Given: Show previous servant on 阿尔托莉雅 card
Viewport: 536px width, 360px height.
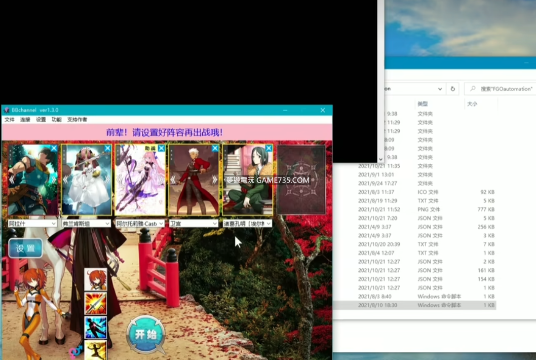Looking at the screenshot, I should pos(119,179).
